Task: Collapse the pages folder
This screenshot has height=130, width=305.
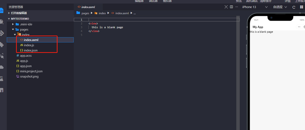Action: [13, 29]
